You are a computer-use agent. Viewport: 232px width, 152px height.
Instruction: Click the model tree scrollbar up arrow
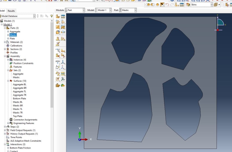52,21
